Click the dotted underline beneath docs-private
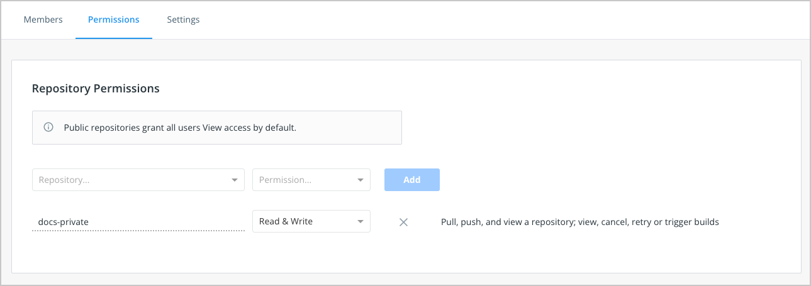Image resolution: width=811 pixels, height=286 pixels. [138, 231]
